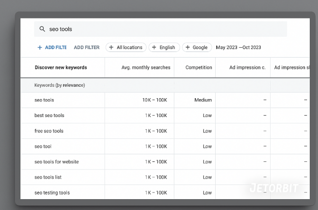Click plus icon on Google chip
Viewport: 318px width, 210px height.
point(188,47)
